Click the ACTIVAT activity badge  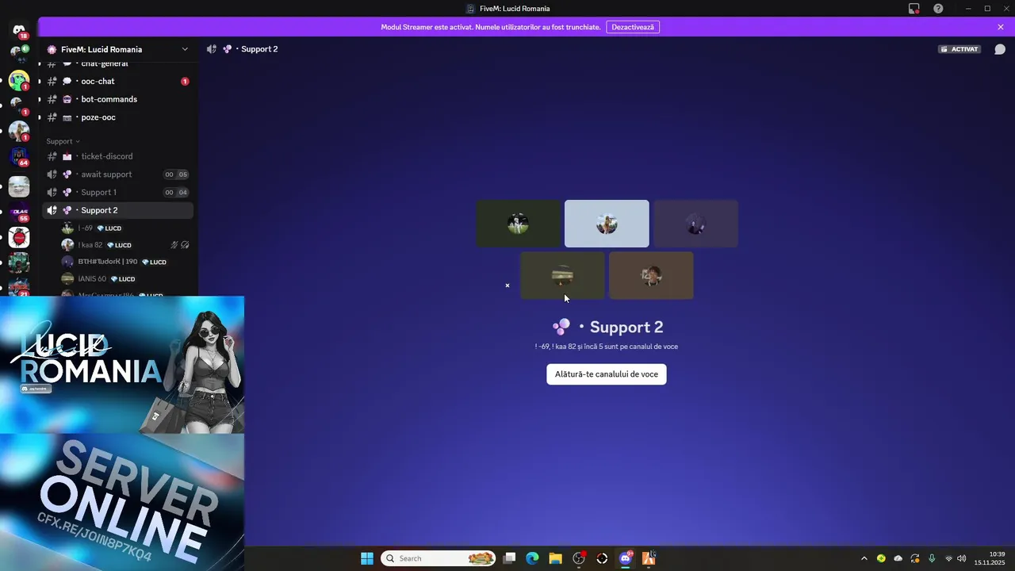pos(959,49)
